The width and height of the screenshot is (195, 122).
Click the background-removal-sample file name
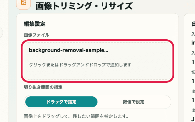[69, 50]
